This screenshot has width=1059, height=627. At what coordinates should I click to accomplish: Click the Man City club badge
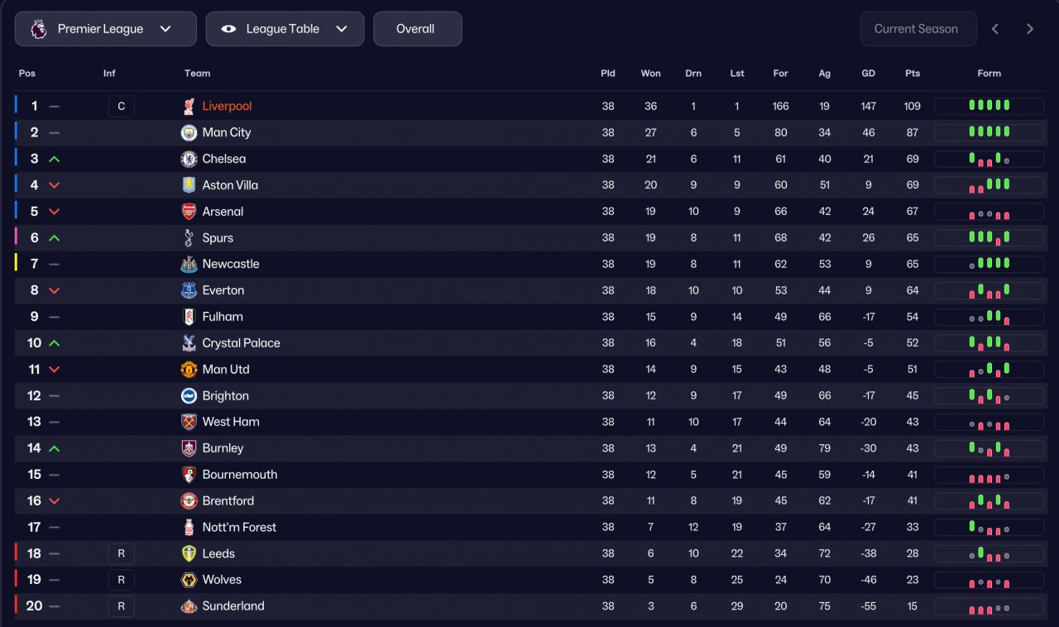189,132
